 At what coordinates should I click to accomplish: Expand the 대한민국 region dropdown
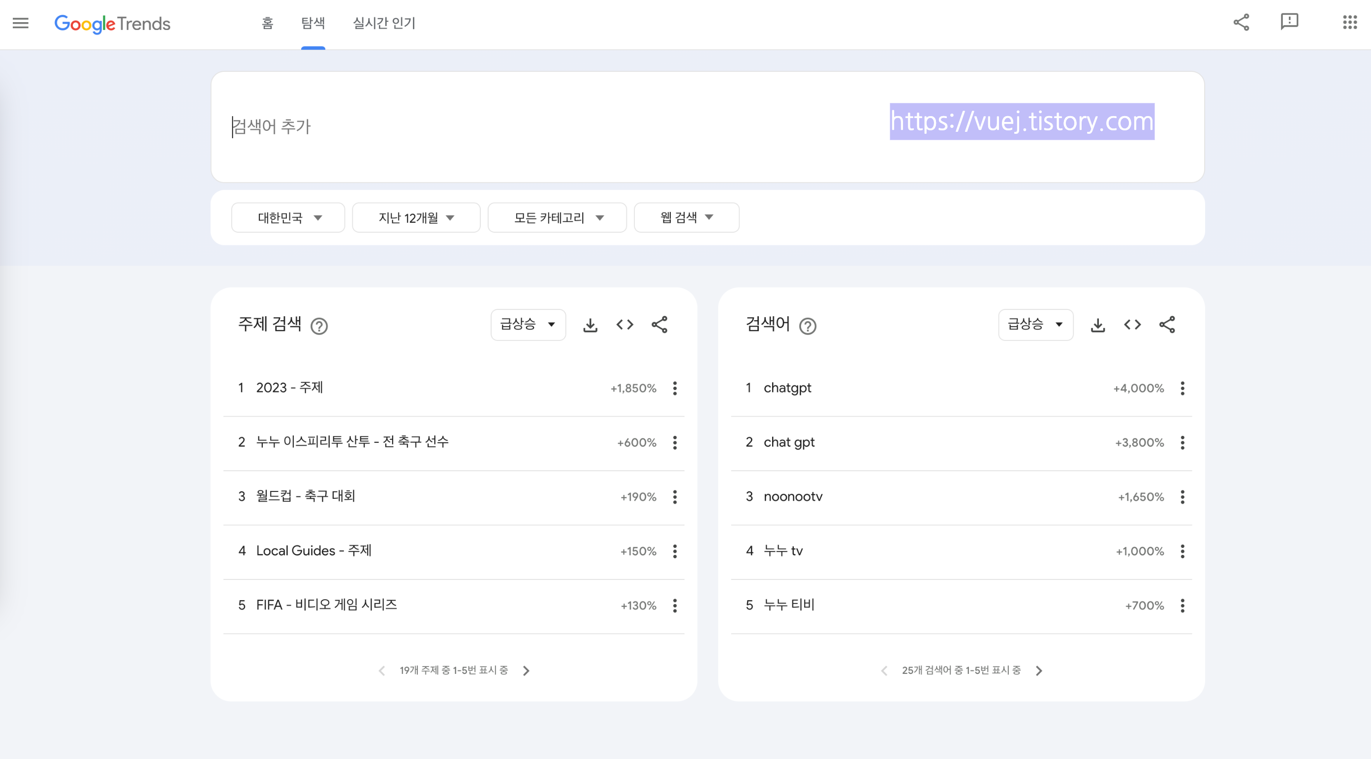pos(288,217)
